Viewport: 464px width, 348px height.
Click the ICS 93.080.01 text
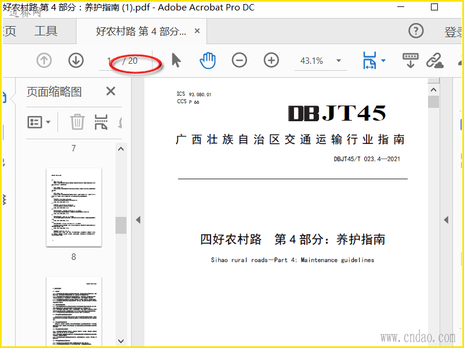[x=194, y=94]
